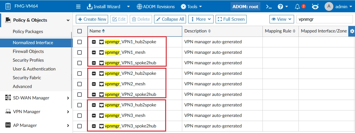Click the Full Screen button
Viewport: 355px width, 133px height.
point(231,19)
